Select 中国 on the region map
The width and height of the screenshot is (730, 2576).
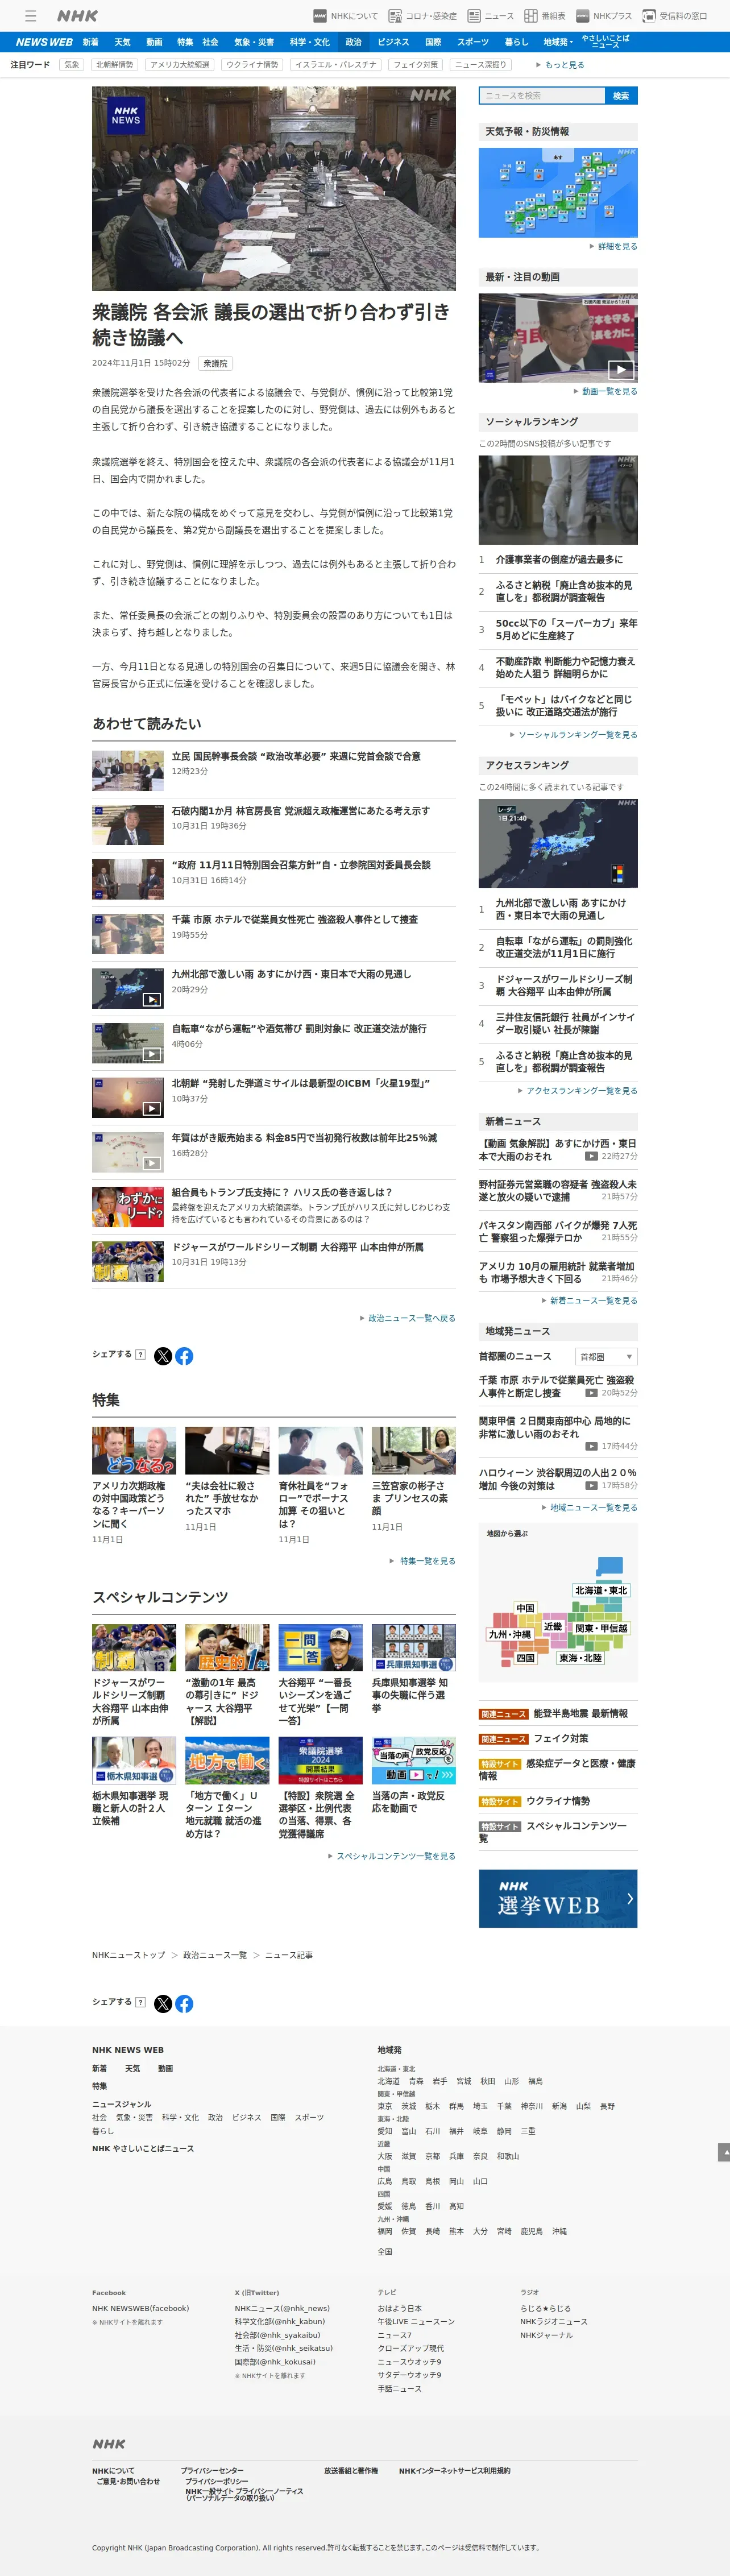[526, 1608]
